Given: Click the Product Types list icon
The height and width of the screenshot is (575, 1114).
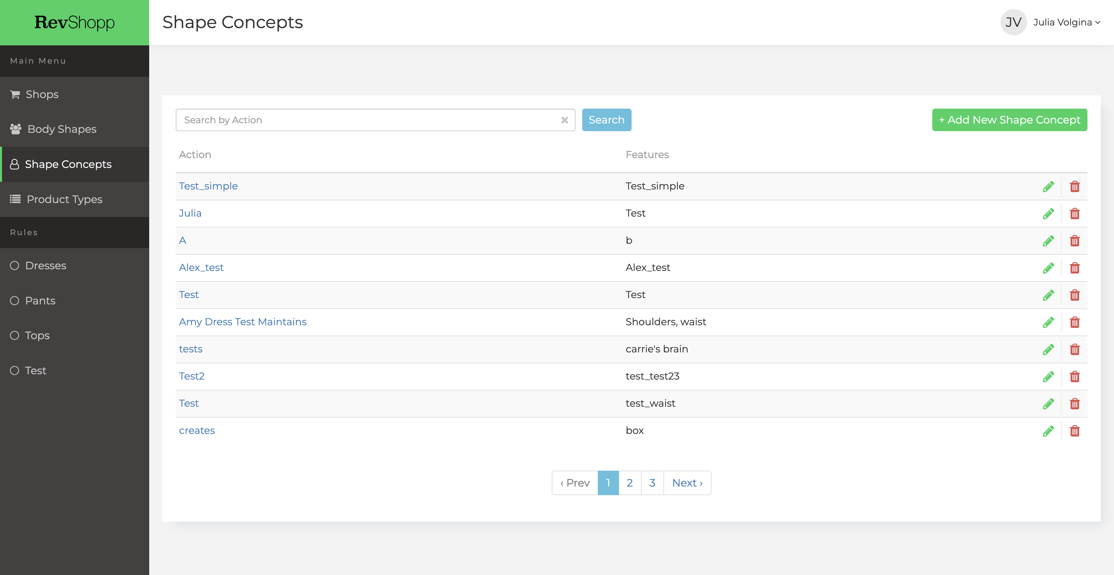Looking at the screenshot, I should [x=15, y=199].
